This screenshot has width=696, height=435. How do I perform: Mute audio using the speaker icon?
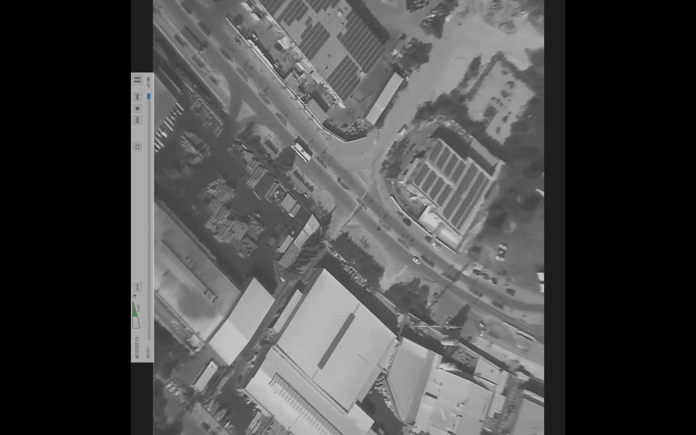click(x=135, y=296)
